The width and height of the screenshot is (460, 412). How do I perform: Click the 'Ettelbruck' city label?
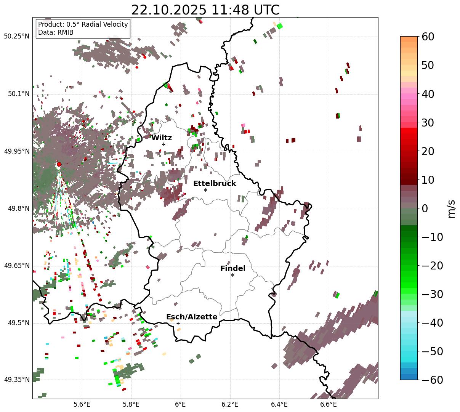[x=215, y=184]
